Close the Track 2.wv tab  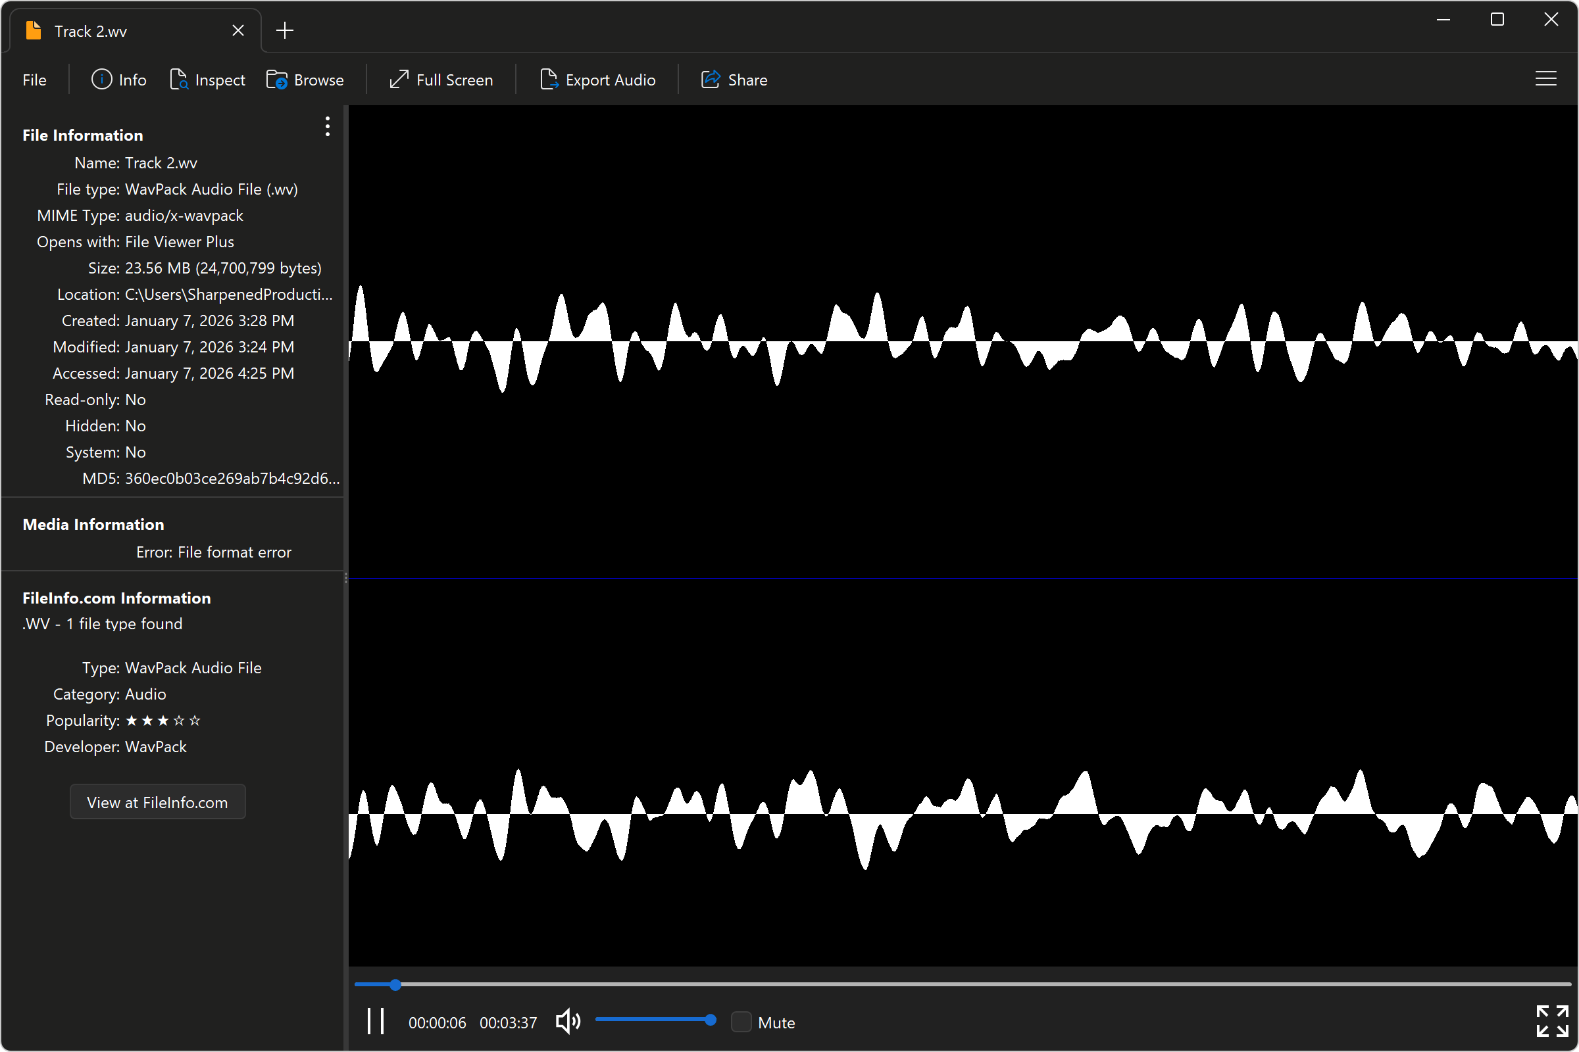point(238,31)
